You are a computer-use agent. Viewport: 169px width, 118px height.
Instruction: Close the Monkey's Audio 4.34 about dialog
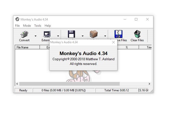pyautogui.click(x=113, y=42)
